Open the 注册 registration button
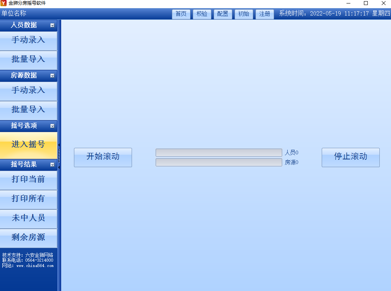This screenshot has height=291, width=391. tap(264, 14)
